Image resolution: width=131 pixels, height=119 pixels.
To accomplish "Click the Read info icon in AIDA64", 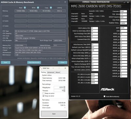I will 25,7.
